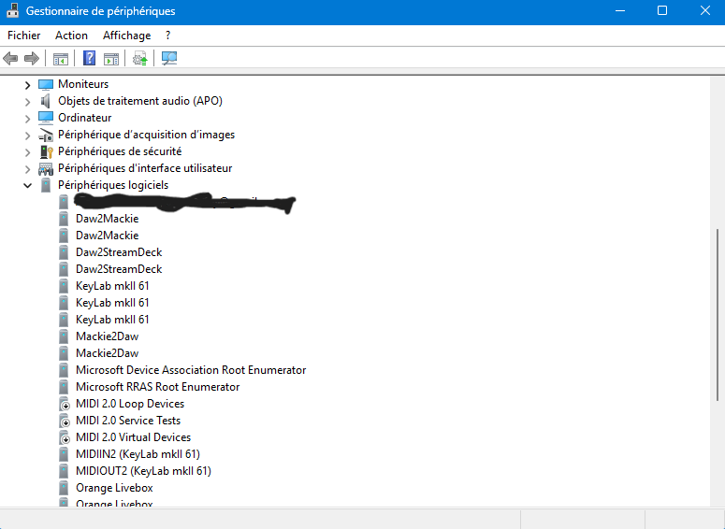The height and width of the screenshot is (529, 725).
Task: Click the blue Help question mark icon
Action: coord(90,59)
